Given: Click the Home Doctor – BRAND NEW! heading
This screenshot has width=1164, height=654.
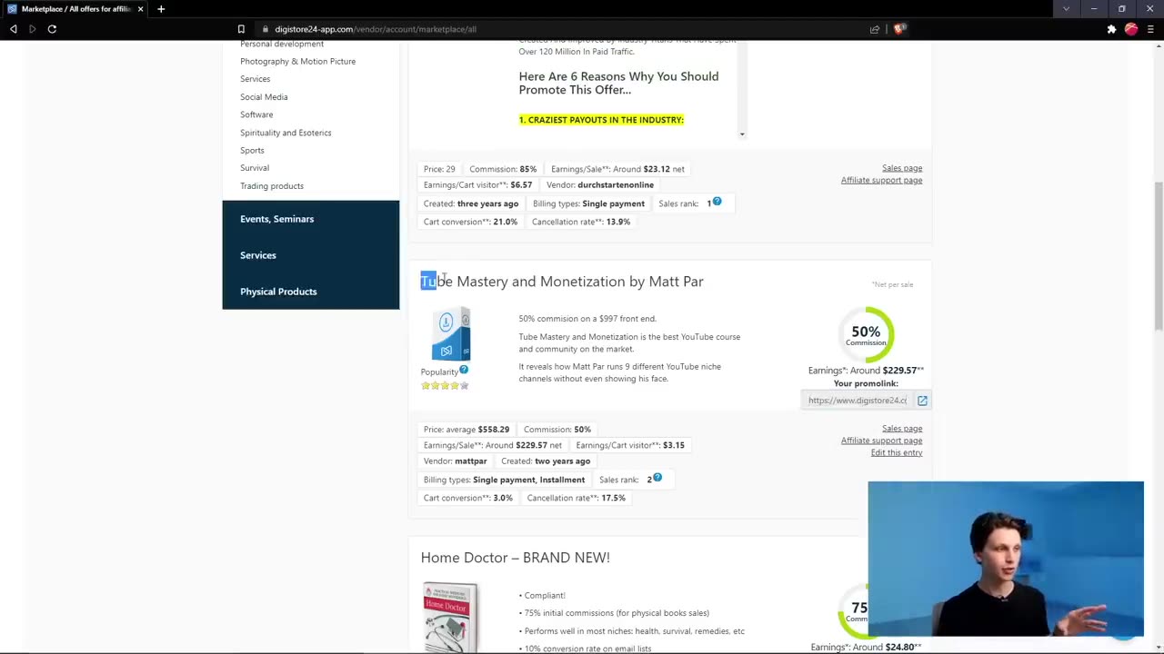Looking at the screenshot, I should click(516, 558).
